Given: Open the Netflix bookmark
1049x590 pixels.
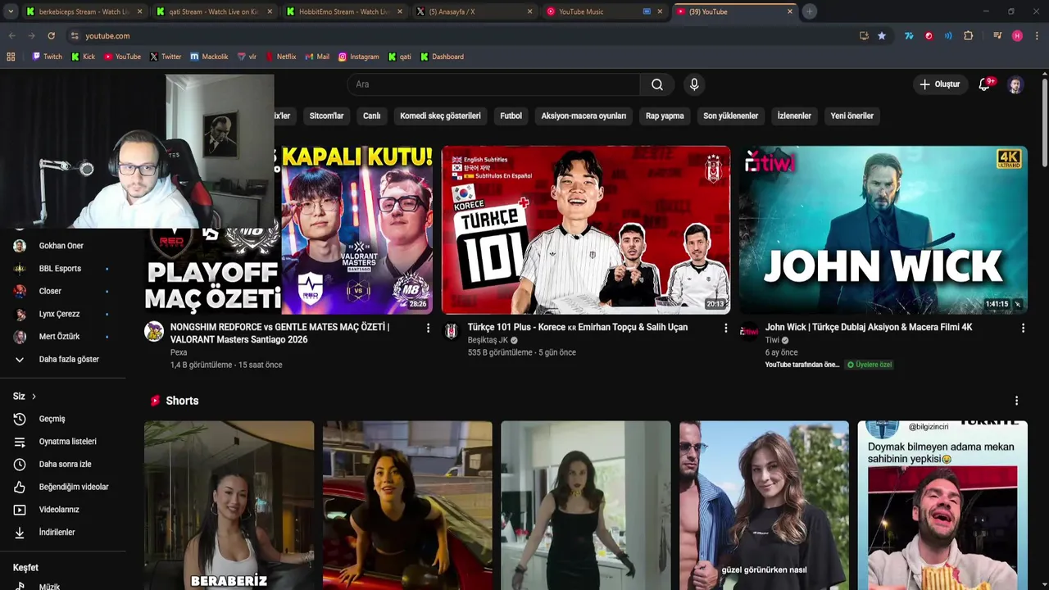Looking at the screenshot, I should (280, 57).
